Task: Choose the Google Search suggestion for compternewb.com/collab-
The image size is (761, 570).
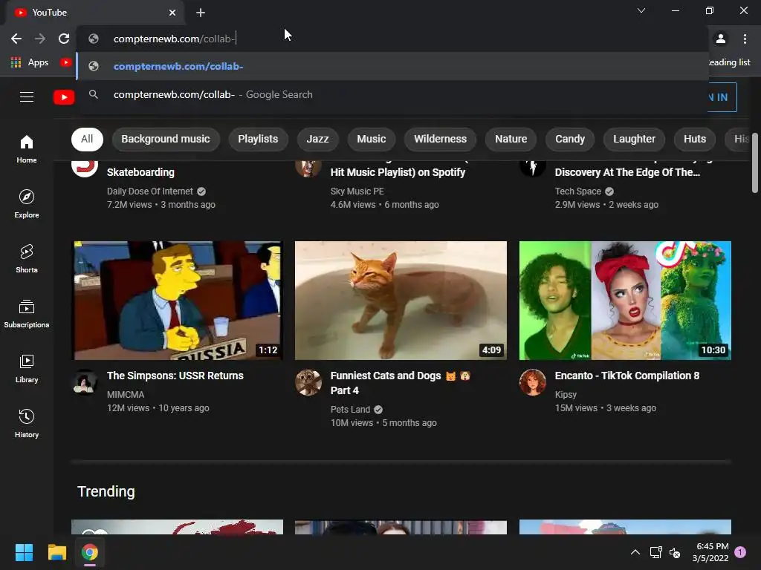Action: [x=392, y=94]
